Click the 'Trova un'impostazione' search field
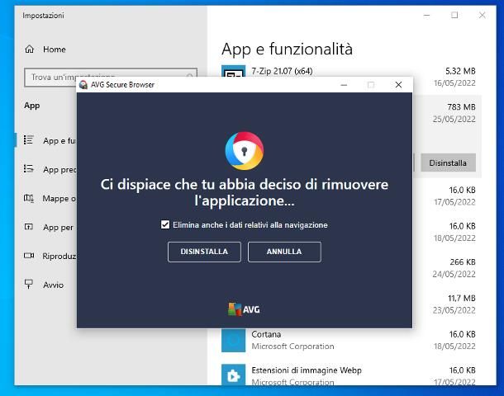The width and height of the screenshot is (504, 396). pos(111,77)
